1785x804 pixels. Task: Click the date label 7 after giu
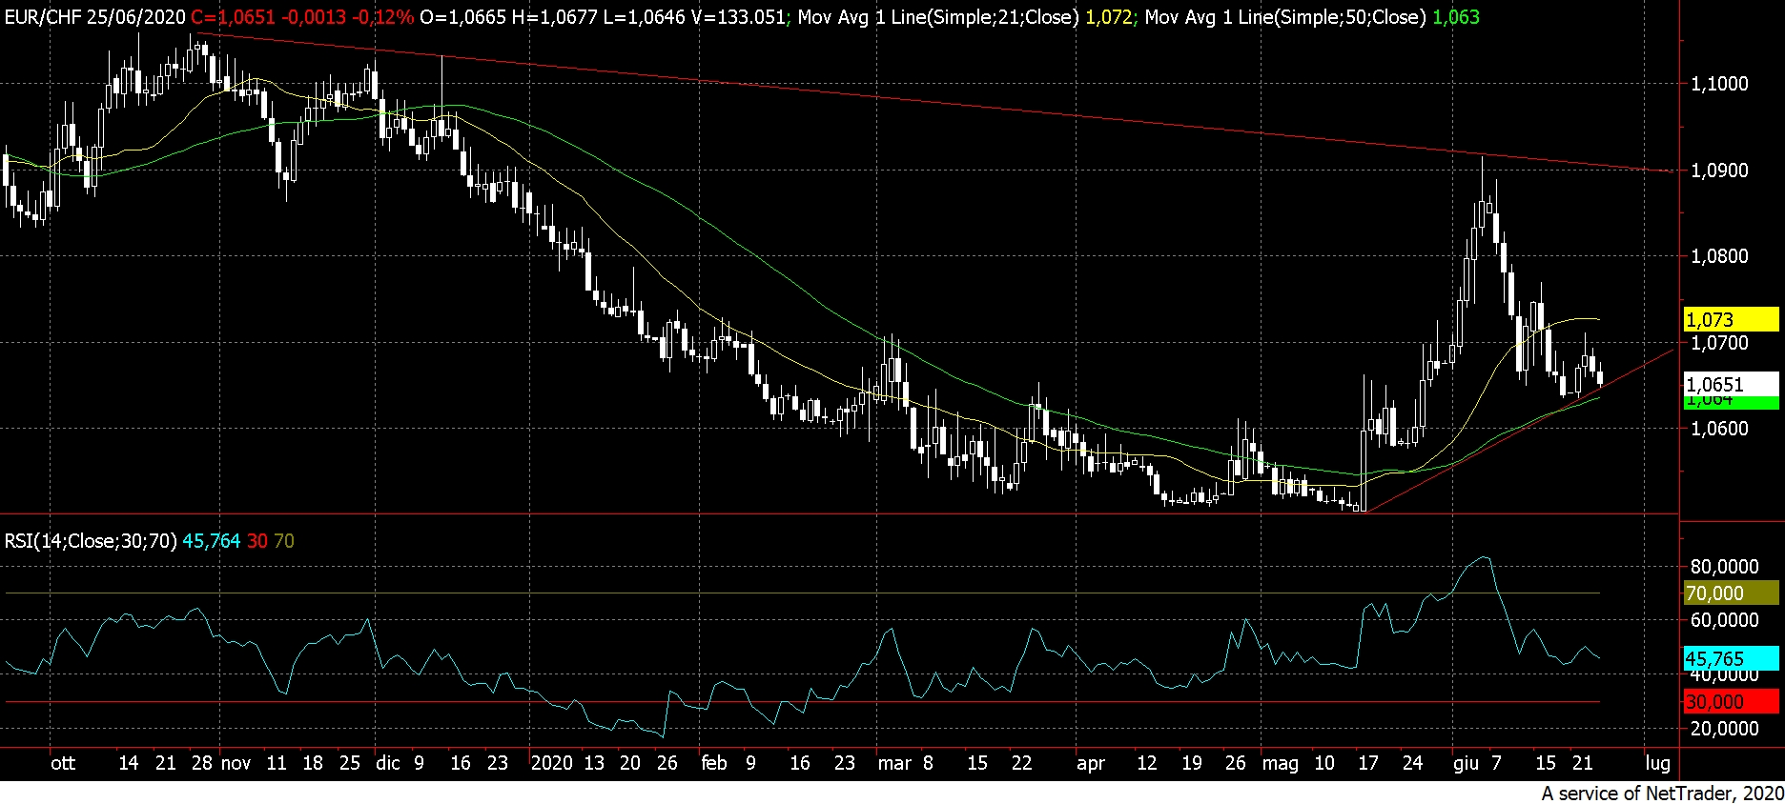click(1496, 763)
